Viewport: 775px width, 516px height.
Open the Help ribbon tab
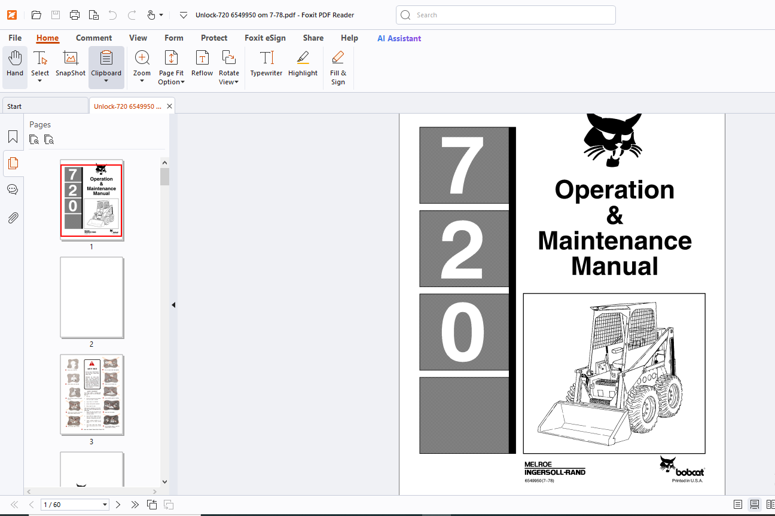point(349,38)
